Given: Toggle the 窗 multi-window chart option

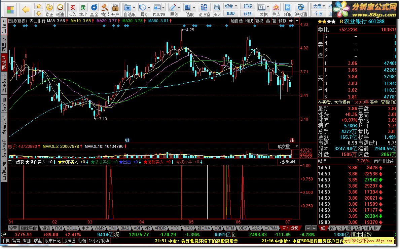Looking at the screenshot, I should click(274, 21).
